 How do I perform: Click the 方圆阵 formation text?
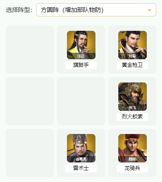click(x=50, y=10)
